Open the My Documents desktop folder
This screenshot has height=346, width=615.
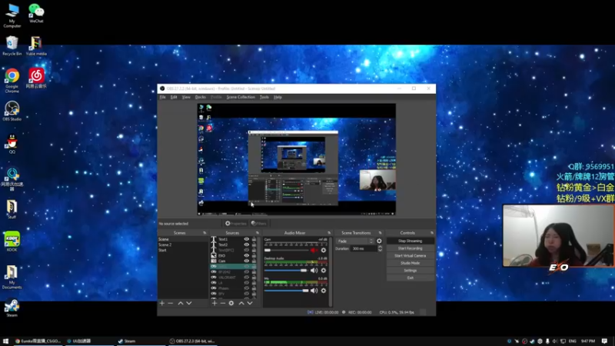pyautogui.click(x=12, y=277)
